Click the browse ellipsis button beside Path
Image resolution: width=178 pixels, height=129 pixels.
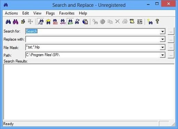[171, 55]
